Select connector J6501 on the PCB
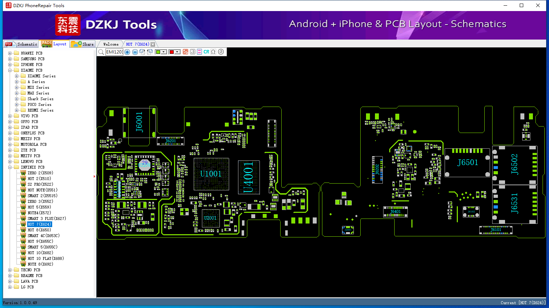 click(468, 163)
